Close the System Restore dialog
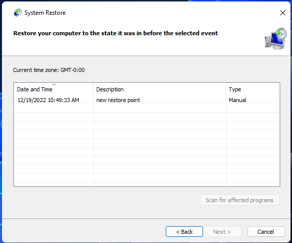292x243 pixels. click(283, 13)
